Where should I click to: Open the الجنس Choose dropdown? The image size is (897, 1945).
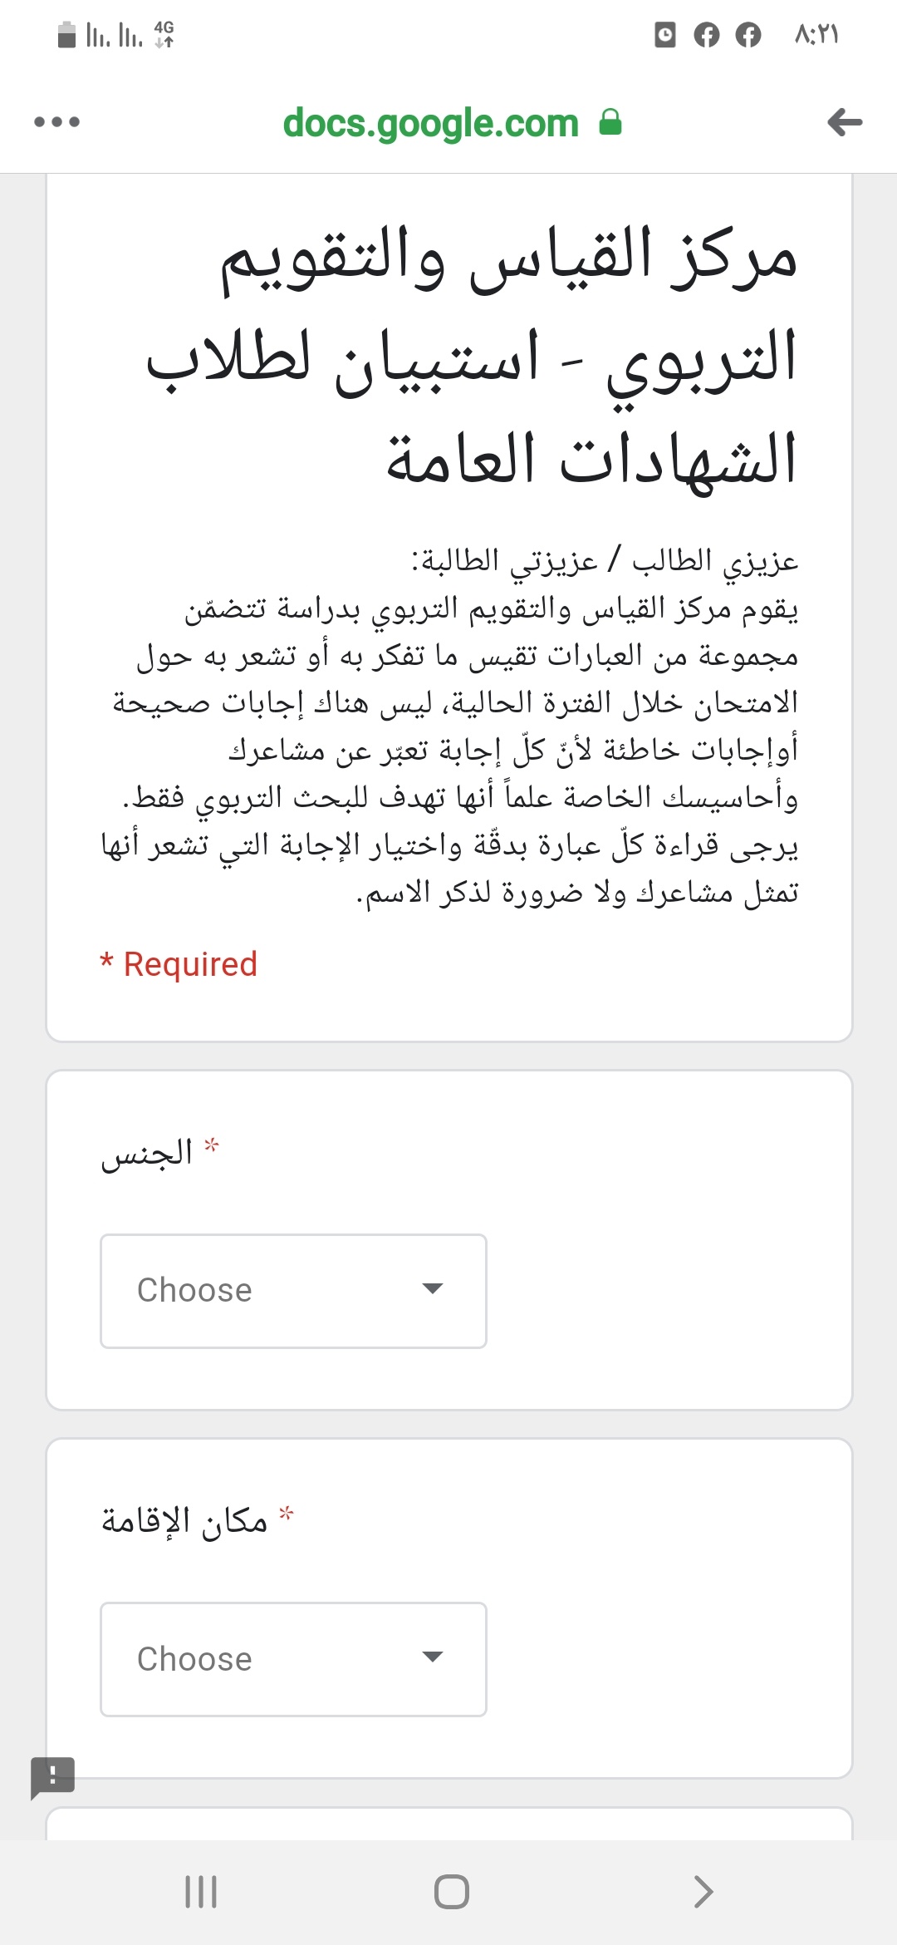293,1291
